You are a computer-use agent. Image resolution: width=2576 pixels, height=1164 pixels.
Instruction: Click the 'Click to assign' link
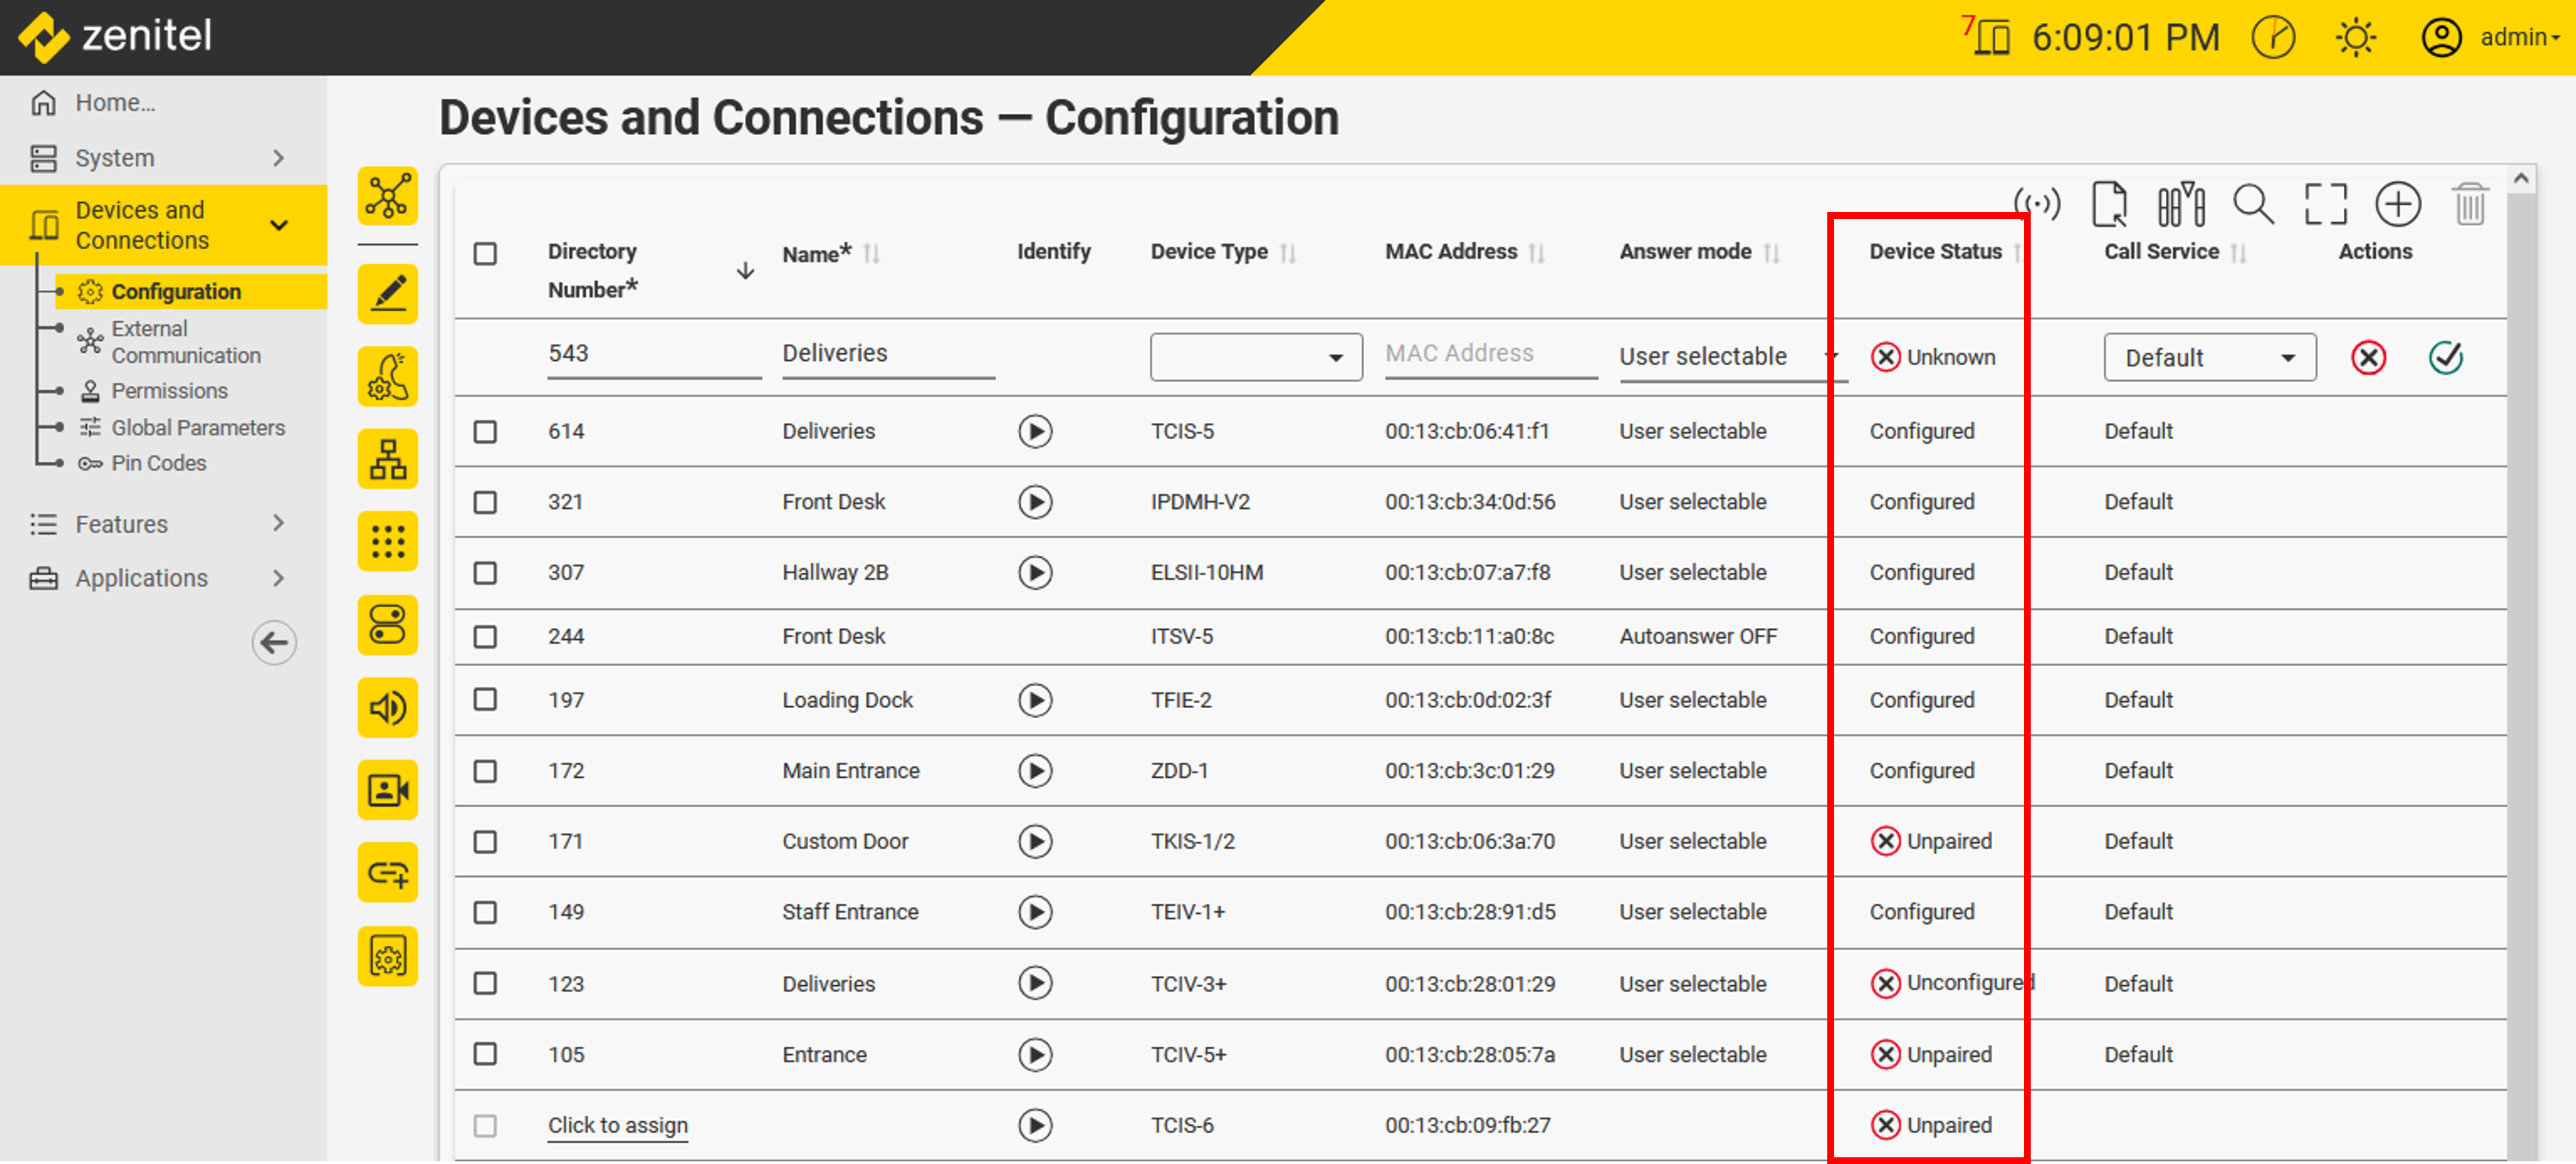click(x=617, y=1125)
